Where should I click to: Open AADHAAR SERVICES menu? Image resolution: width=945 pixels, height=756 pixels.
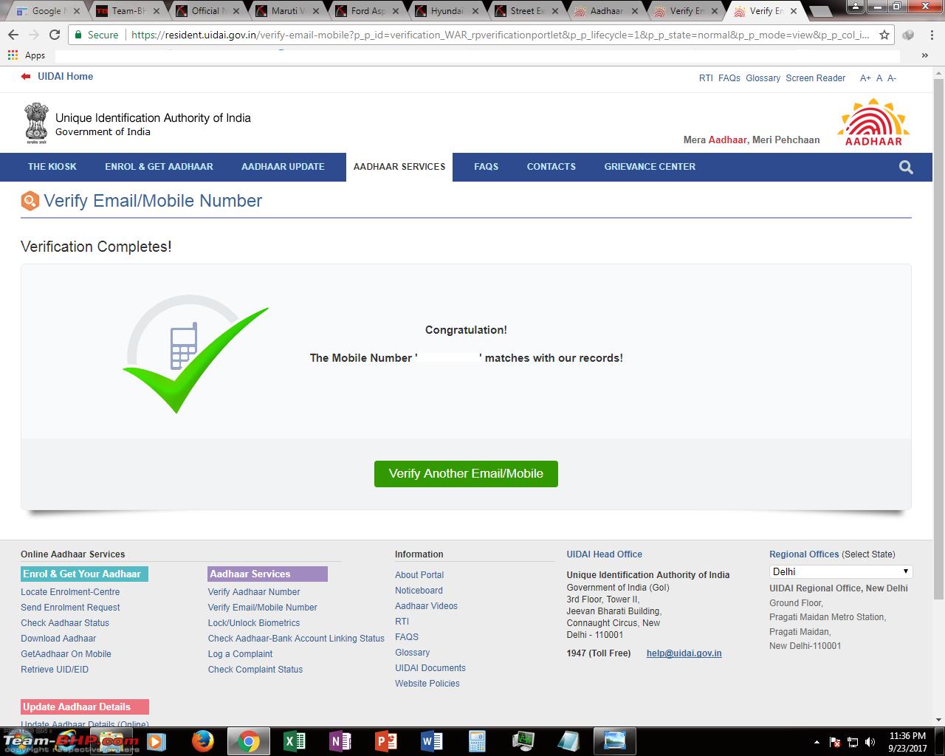pyautogui.click(x=399, y=167)
